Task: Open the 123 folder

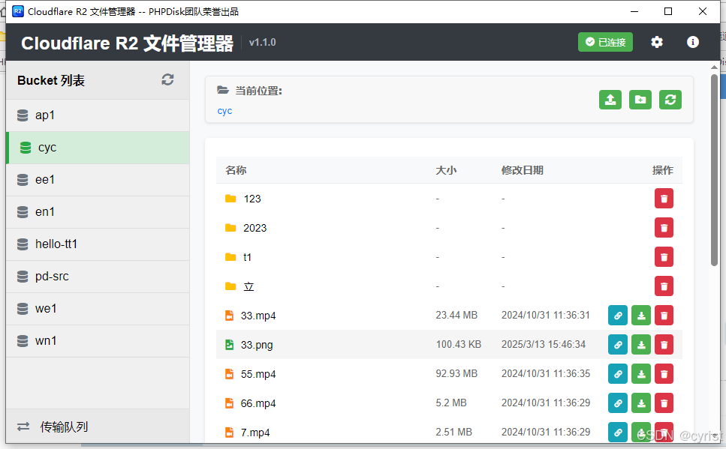Action: coord(252,199)
